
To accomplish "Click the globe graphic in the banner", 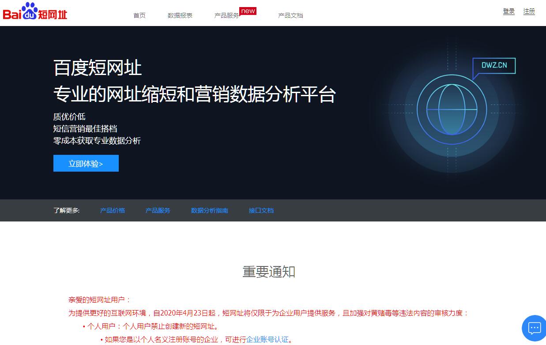I will (x=452, y=109).
